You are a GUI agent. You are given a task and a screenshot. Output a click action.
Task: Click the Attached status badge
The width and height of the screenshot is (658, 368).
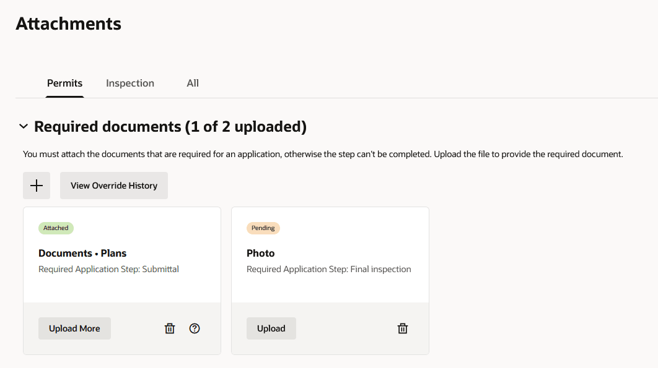[x=56, y=228]
